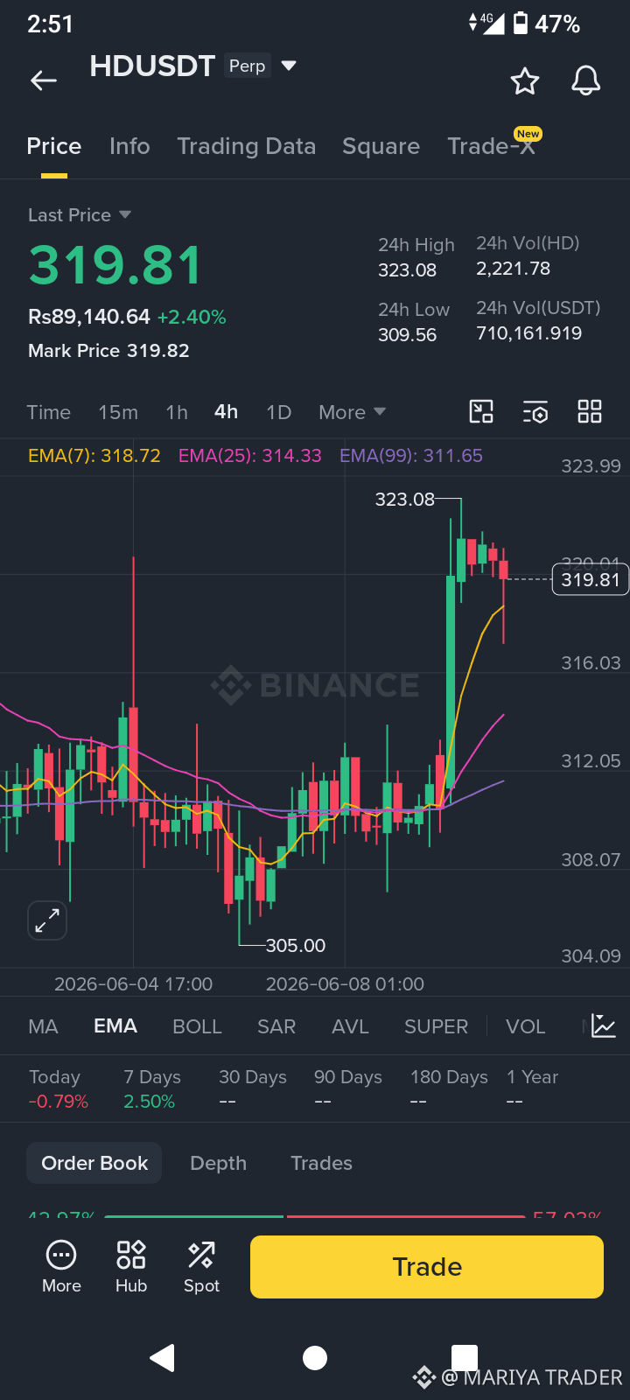
Task: Tap the 24h Low value 309.56
Action: [407, 335]
